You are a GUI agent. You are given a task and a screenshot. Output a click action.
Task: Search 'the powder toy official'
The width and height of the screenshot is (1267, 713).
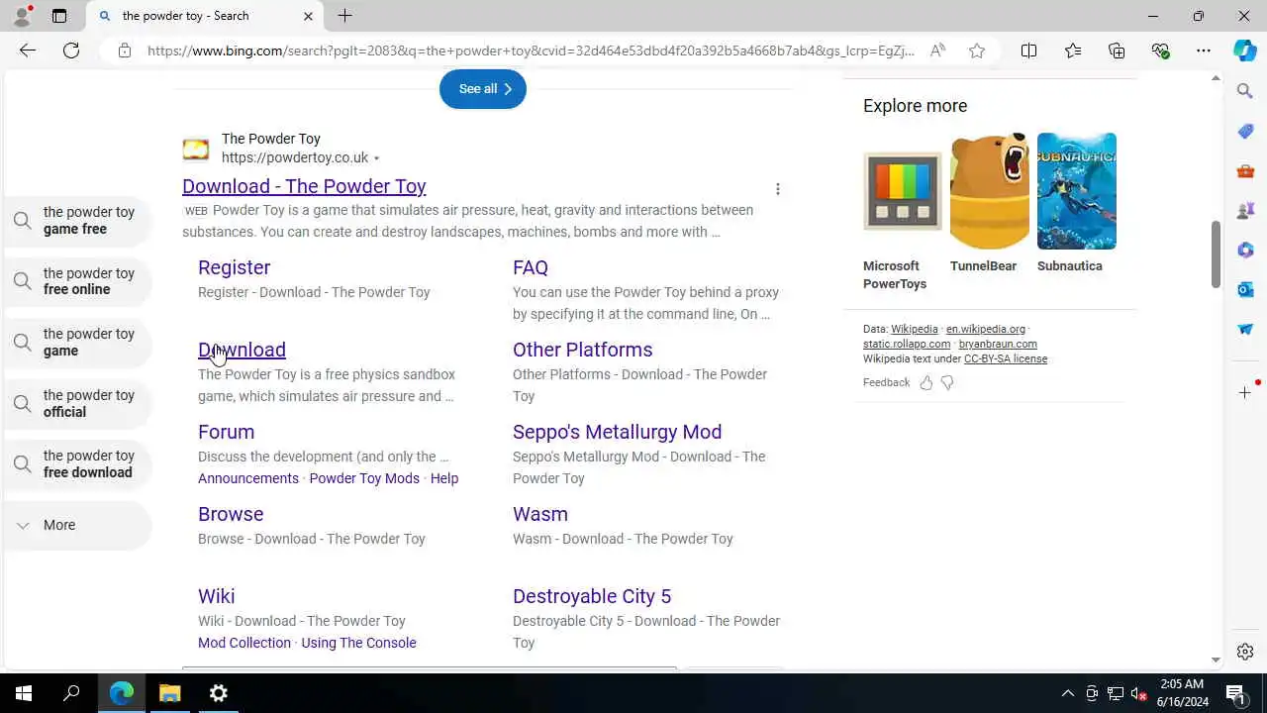point(77,403)
